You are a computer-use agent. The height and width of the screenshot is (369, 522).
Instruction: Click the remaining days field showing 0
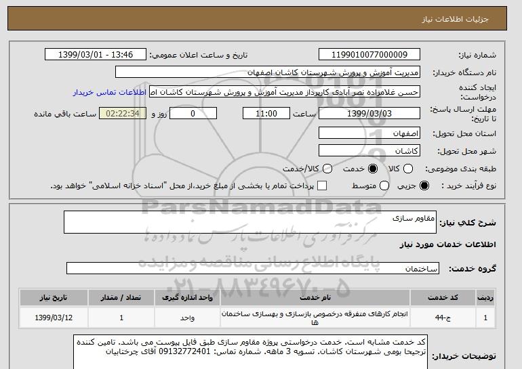tap(193, 113)
